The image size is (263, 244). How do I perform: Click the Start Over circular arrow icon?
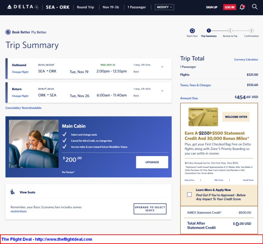(x=192, y=31)
